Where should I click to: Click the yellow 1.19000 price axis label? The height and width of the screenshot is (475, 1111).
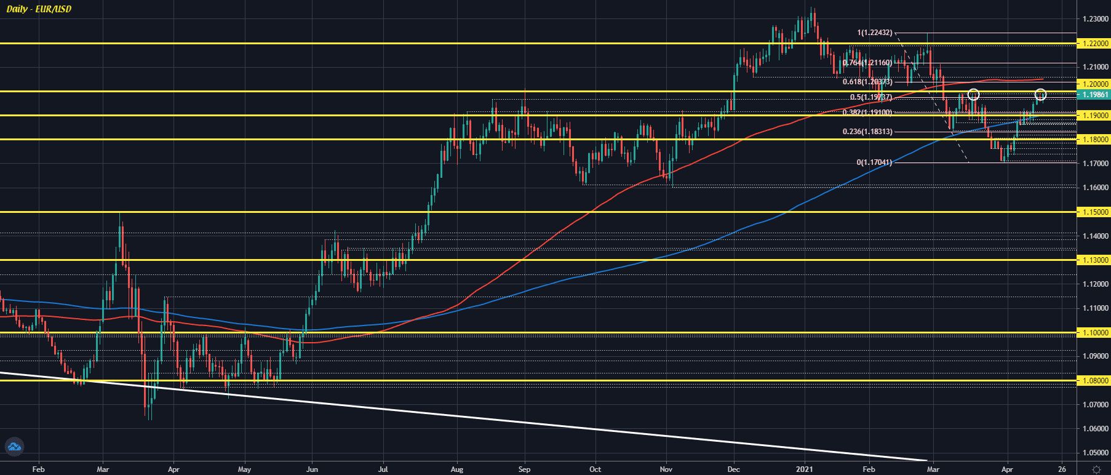(1094, 116)
